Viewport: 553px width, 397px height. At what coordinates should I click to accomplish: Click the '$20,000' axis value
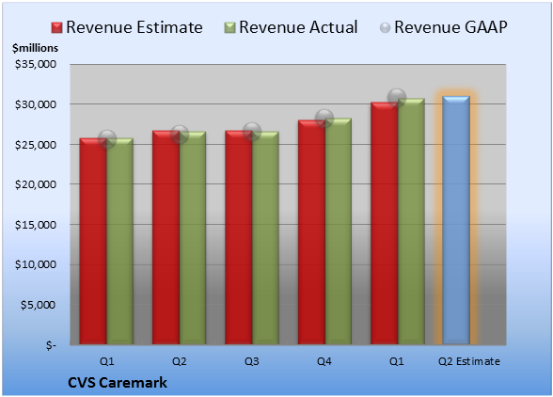pyautogui.click(x=36, y=184)
